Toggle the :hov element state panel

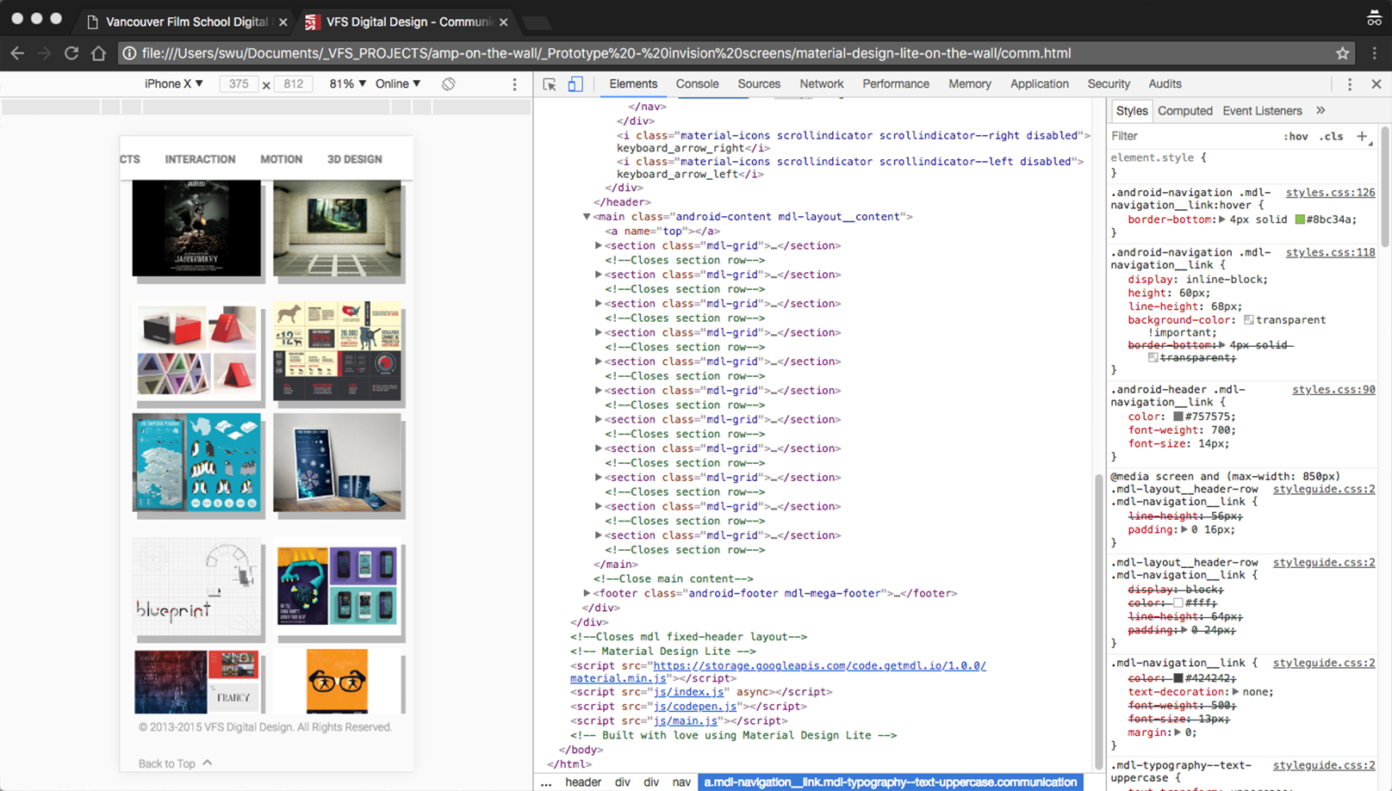(1296, 136)
